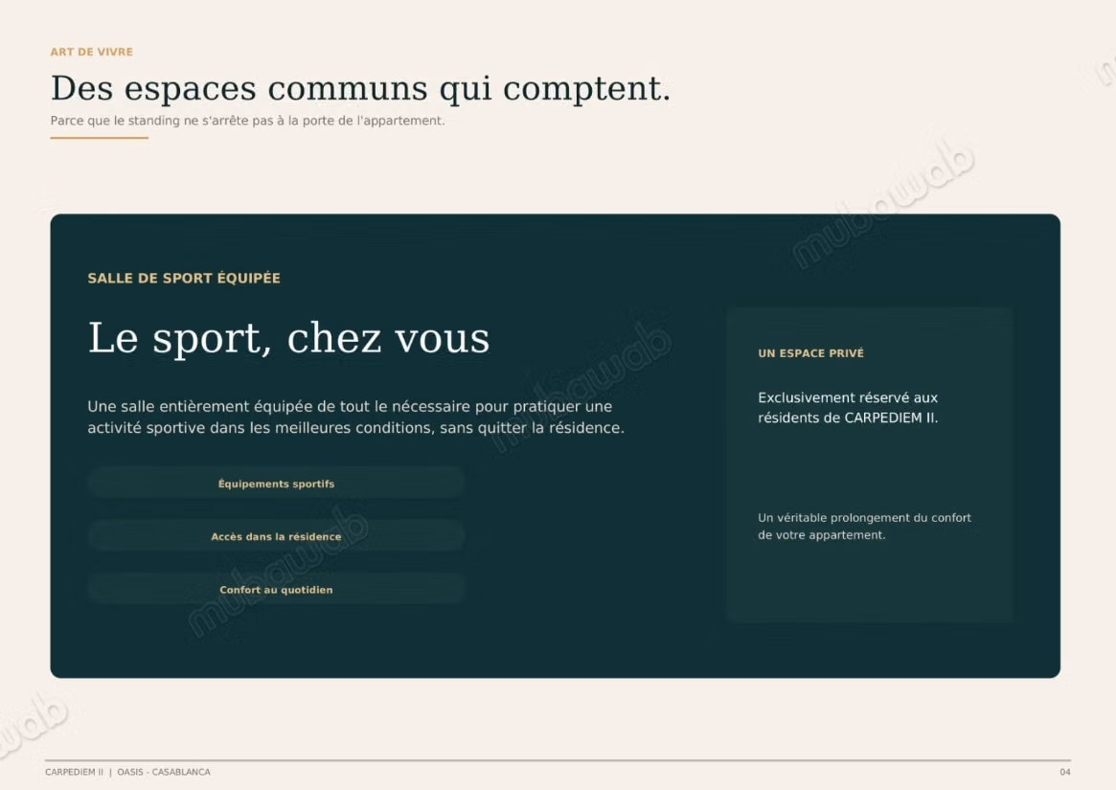Image resolution: width=1116 pixels, height=790 pixels.
Task: Click the Confort au quotidien pill
Action: coord(276,589)
